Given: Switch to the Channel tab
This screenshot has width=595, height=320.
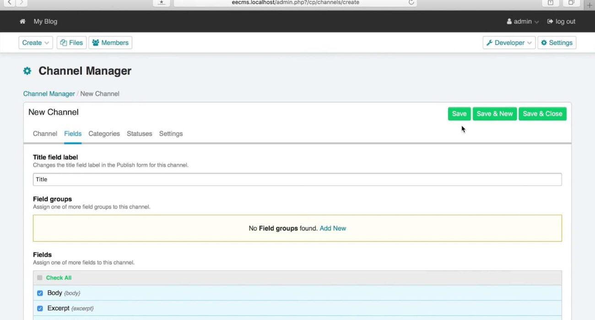Looking at the screenshot, I should pyautogui.click(x=45, y=133).
